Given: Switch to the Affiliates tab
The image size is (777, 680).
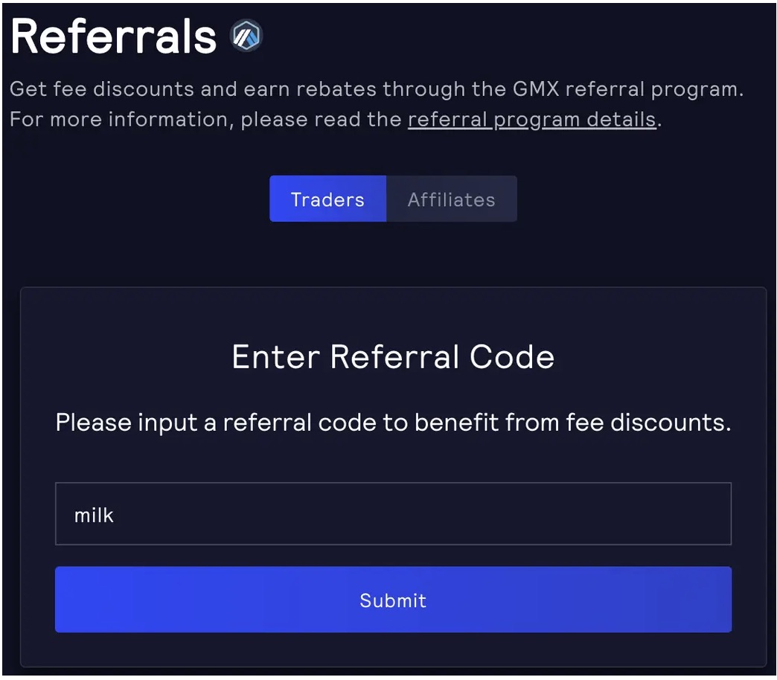Looking at the screenshot, I should pyautogui.click(x=451, y=199).
